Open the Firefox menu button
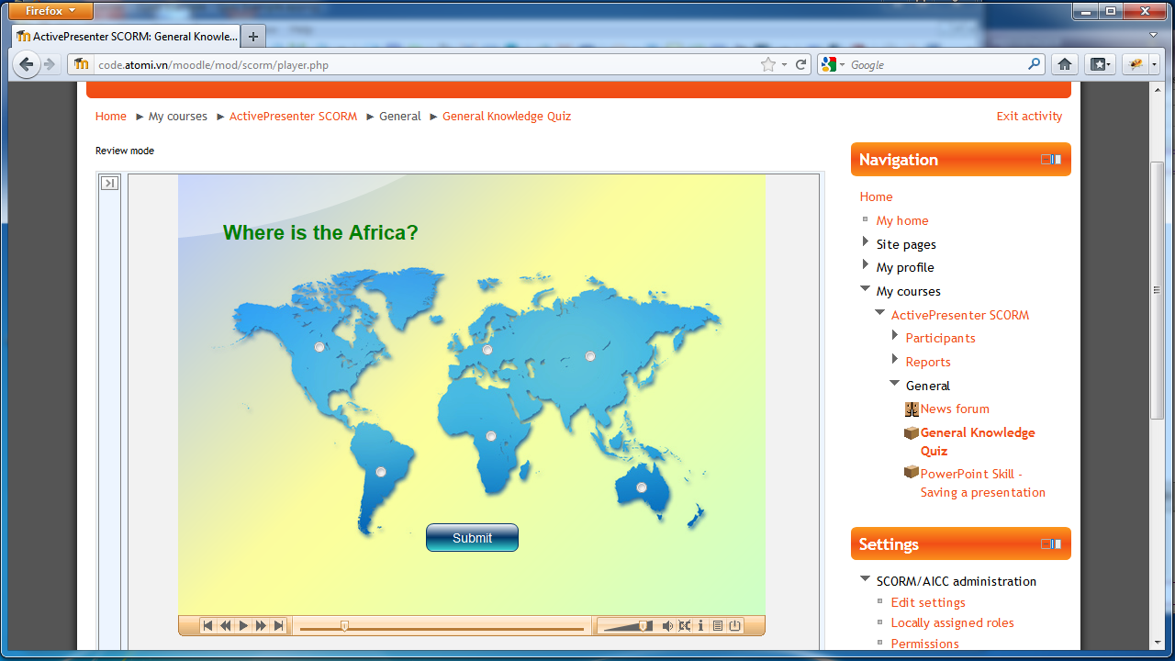Image resolution: width=1175 pixels, height=661 pixels. pyautogui.click(x=50, y=11)
